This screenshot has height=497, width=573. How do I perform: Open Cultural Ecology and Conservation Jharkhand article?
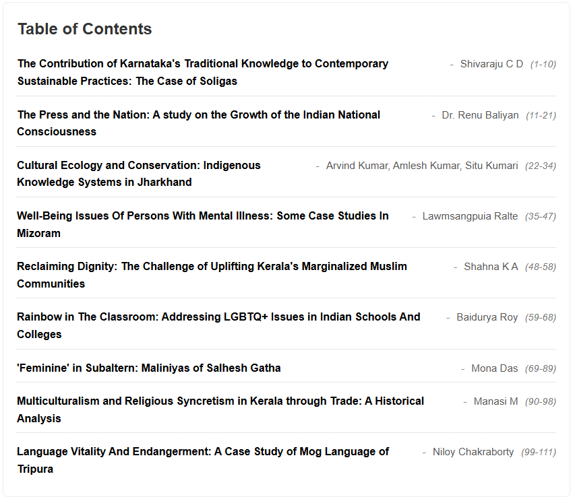(x=139, y=174)
